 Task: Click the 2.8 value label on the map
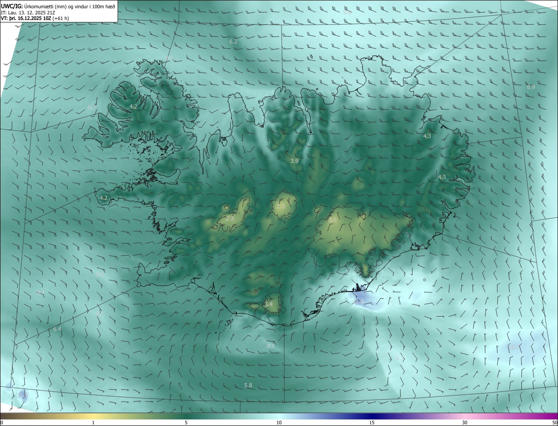point(230,218)
